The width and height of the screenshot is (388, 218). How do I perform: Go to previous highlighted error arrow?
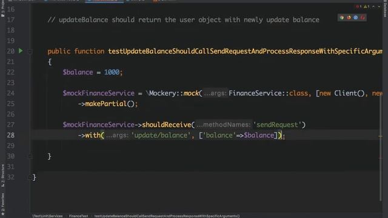[373, 7]
